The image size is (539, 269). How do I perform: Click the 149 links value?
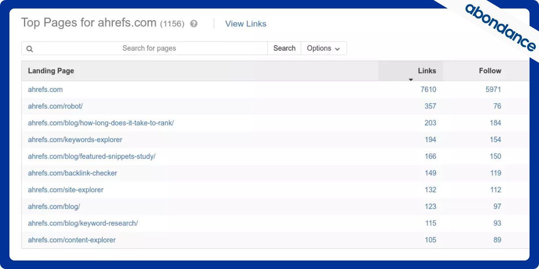[430, 173]
